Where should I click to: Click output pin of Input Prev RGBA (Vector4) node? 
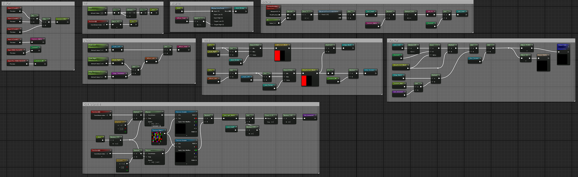coord(27,64)
